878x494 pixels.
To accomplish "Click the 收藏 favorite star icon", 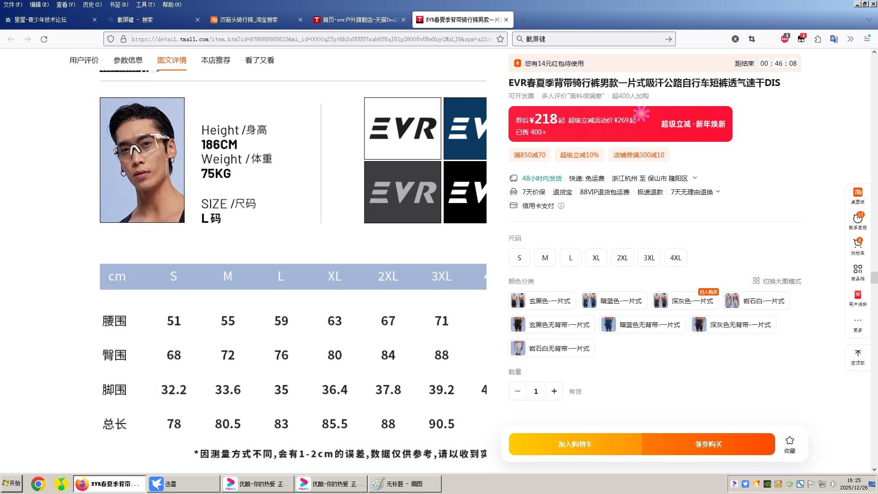I will [x=789, y=441].
